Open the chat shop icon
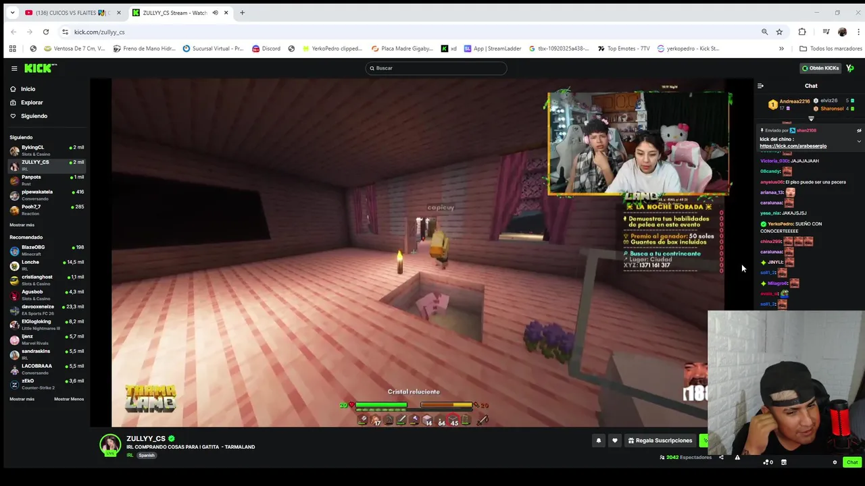Screen dimensions: 865x486 (x=784, y=462)
